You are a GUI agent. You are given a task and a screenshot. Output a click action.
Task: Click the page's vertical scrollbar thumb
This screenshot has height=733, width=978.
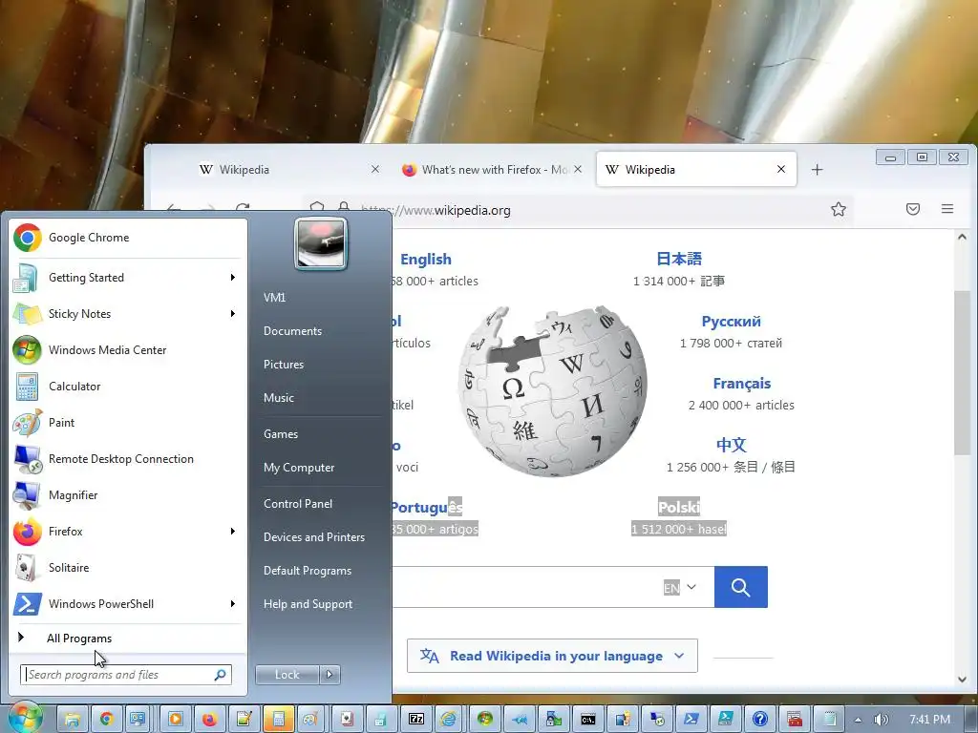(962, 373)
